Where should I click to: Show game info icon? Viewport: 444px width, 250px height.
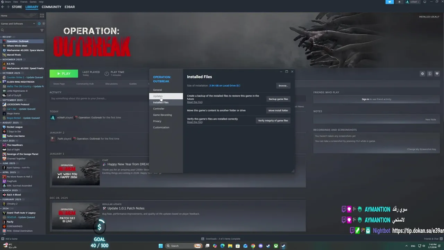click(429, 74)
